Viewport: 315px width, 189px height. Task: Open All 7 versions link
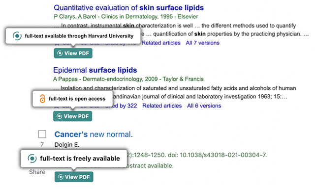pos(202,43)
